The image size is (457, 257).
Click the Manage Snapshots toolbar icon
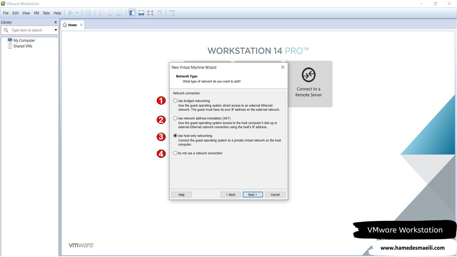120,13
